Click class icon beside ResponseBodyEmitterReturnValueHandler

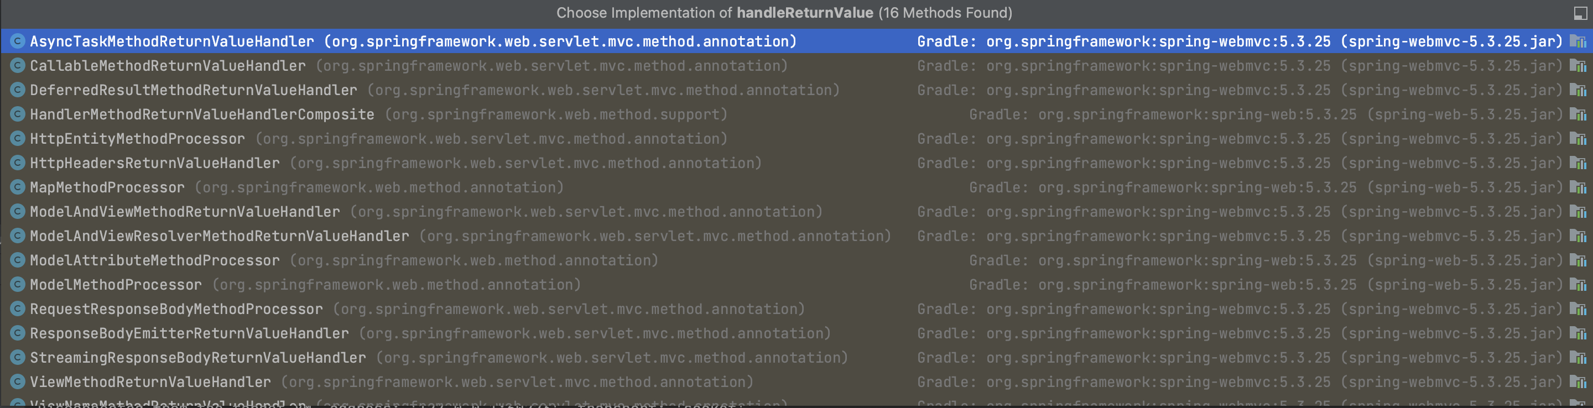(18, 333)
